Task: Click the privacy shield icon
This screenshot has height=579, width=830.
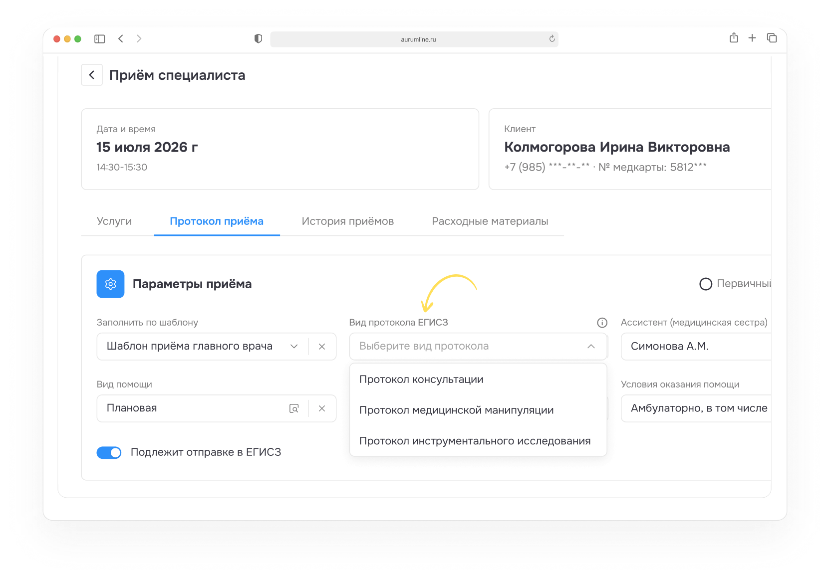Action: click(258, 39)
